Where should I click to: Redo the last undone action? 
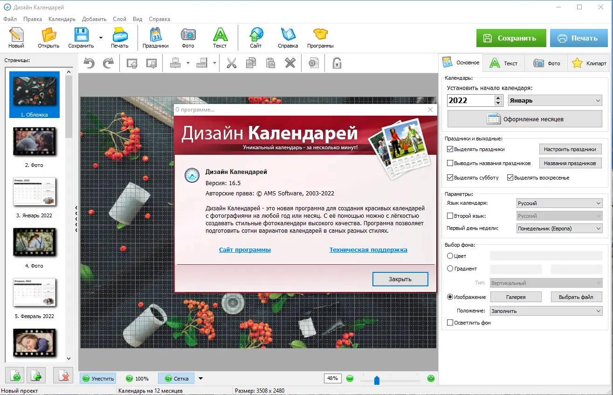tap(108, 63)
